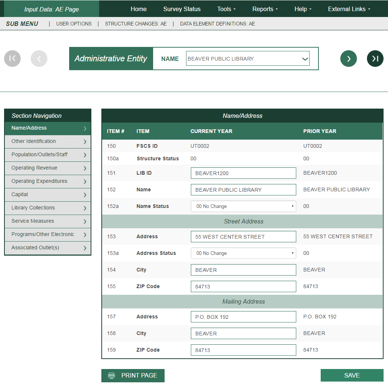Jump to last record arrow icon

375,58
